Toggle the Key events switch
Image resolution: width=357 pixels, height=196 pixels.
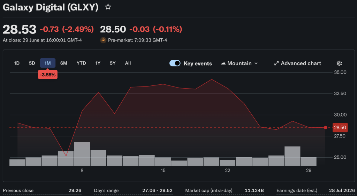click(175, 63)
